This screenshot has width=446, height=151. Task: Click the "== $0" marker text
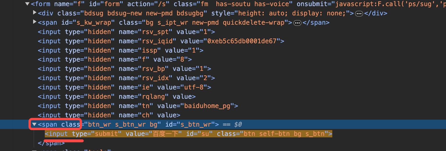coord(232,125)
